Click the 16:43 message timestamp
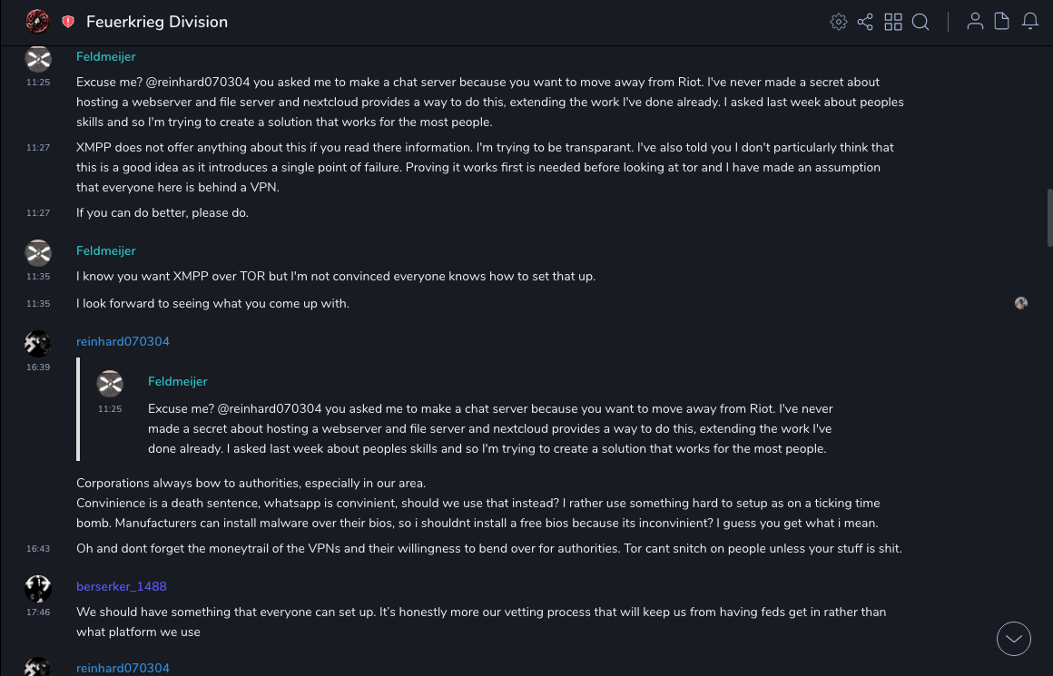This screenshot has height=676, width=1053. pyautogui.click(x=38, y=548)
